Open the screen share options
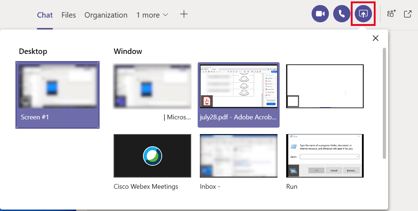The height and width of the screenshot is (211, 418). coord(363,13)
